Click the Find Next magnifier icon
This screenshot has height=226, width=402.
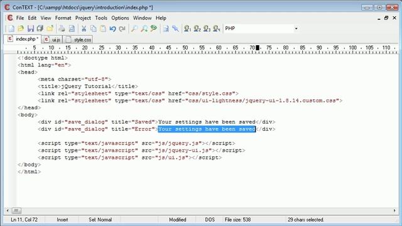coord(144,28)
